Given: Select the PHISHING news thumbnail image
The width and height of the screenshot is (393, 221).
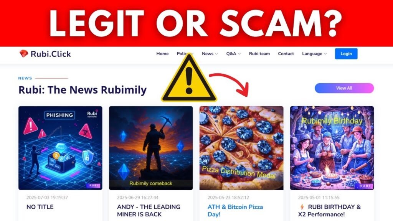Looking at the screenshot, I should [60, 148].
